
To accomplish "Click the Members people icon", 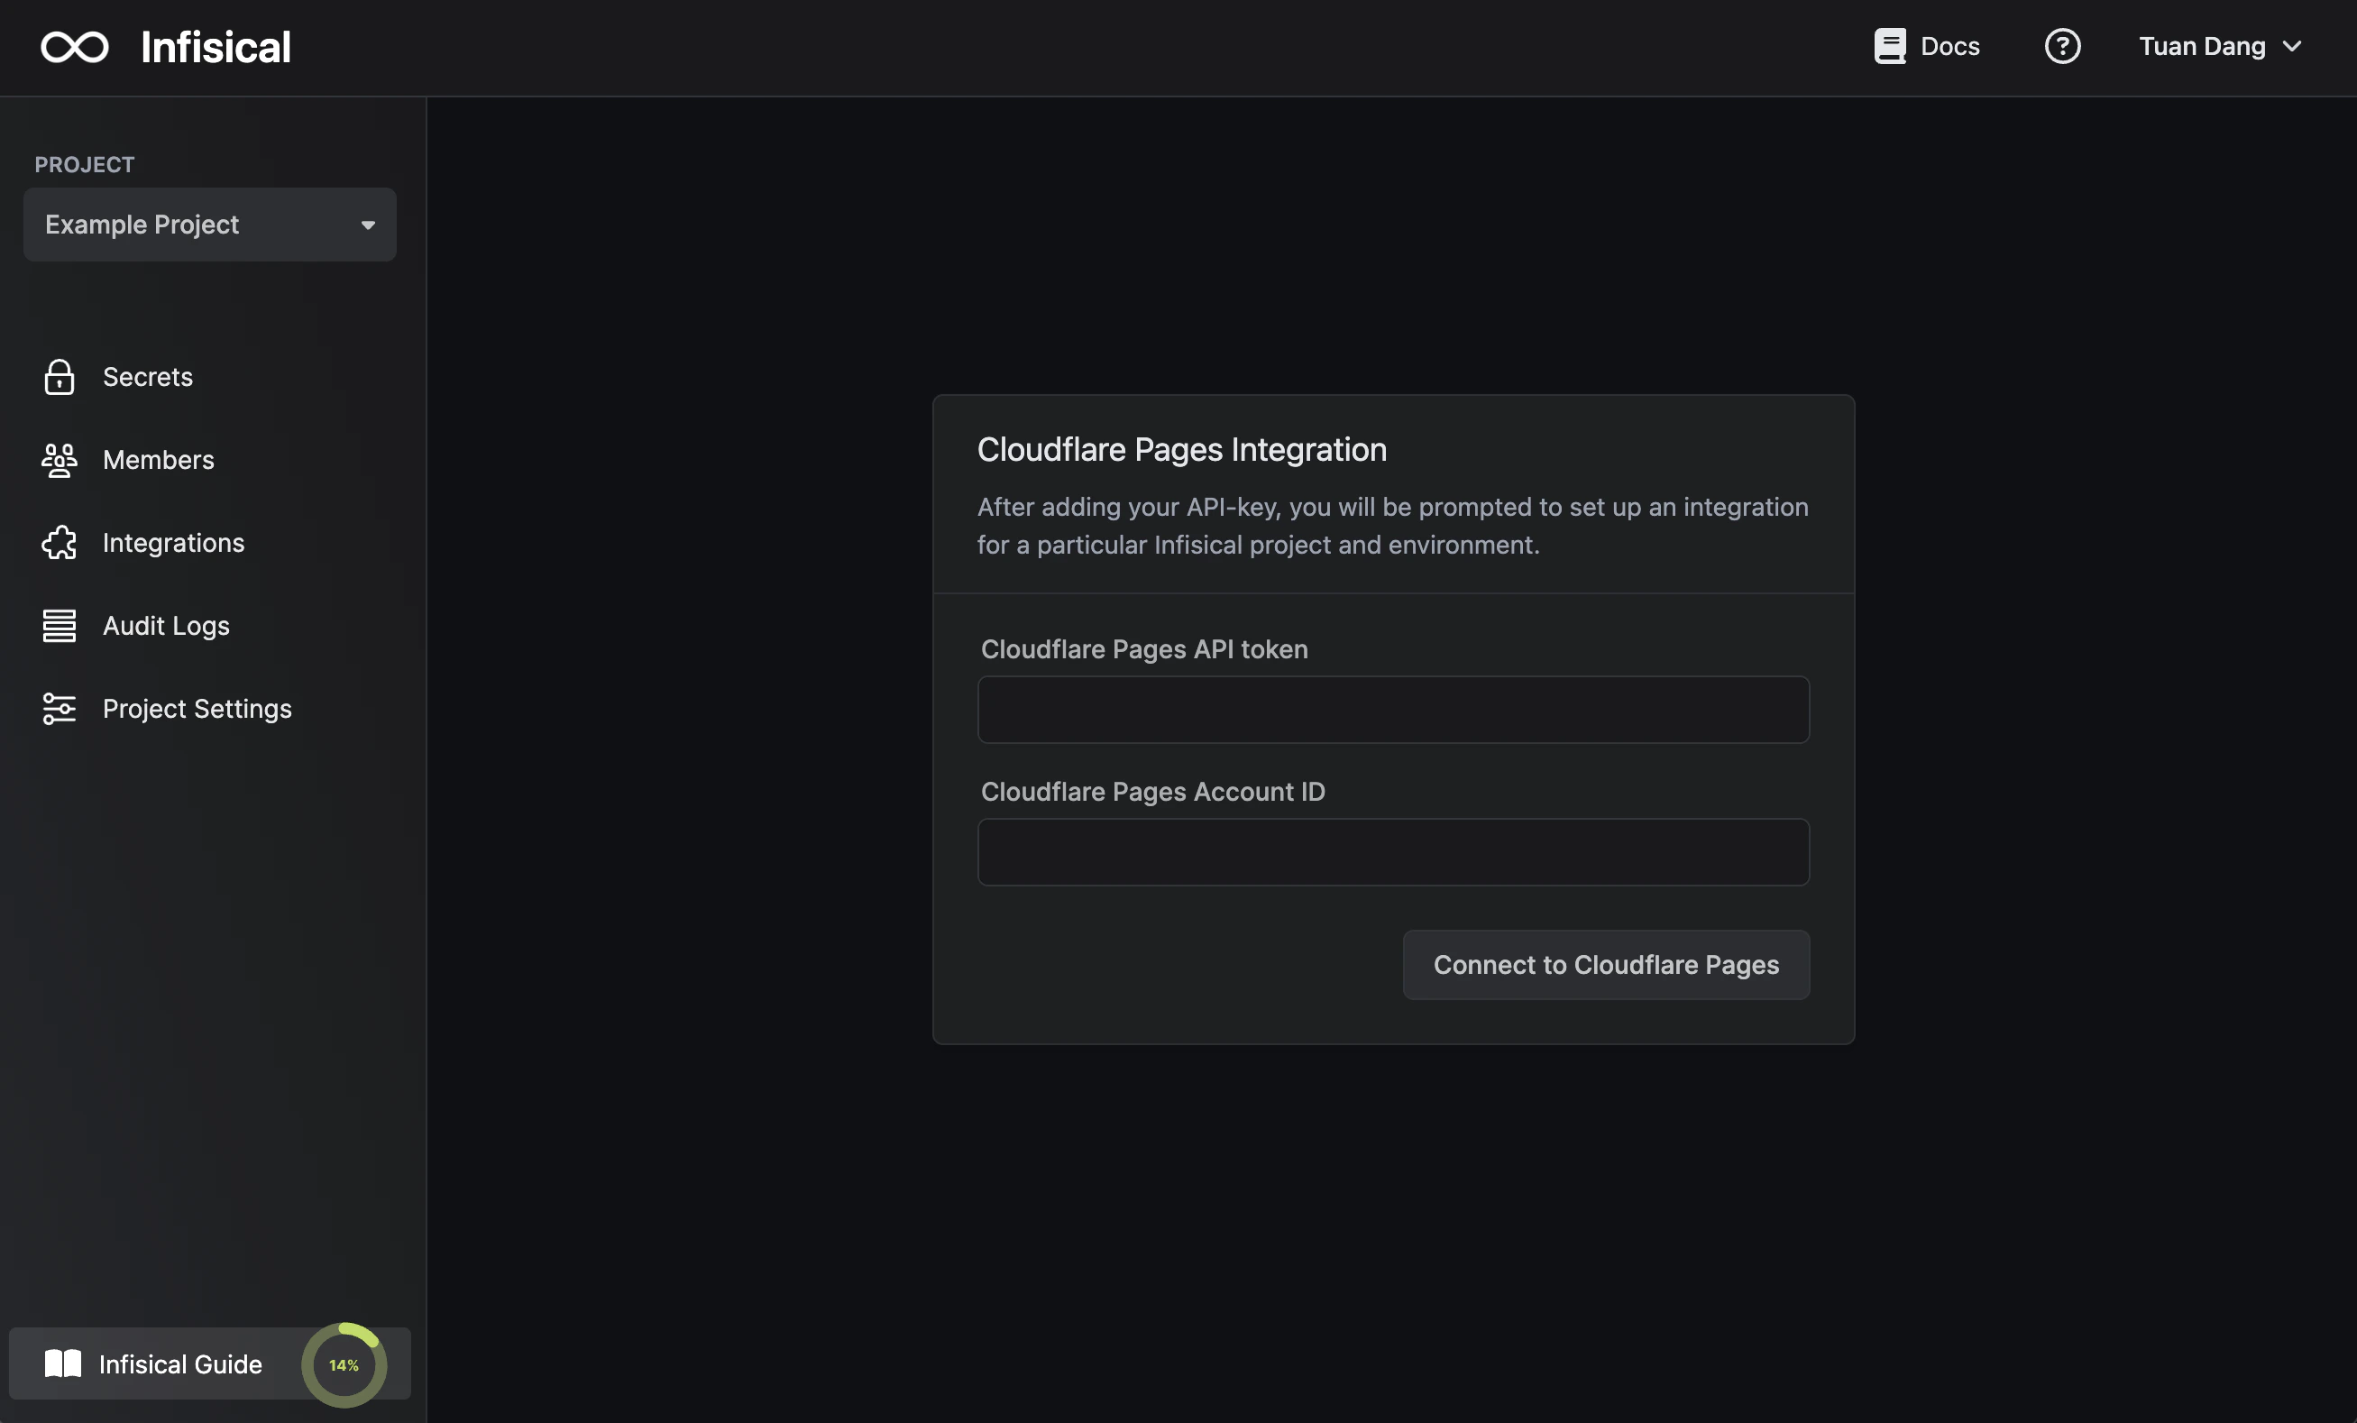I will [60, 460].
